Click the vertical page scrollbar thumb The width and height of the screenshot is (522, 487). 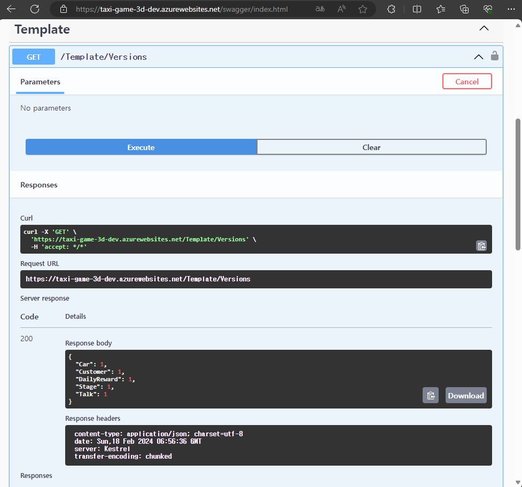[x=518, y=184]
